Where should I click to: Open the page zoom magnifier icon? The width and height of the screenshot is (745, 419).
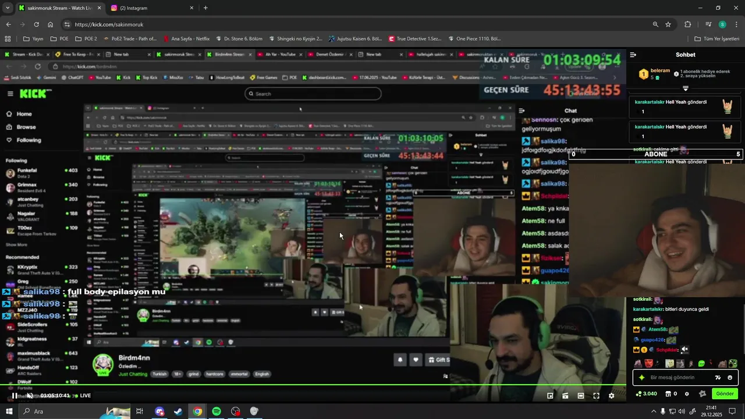pyautogui.click(x=655, y=24)
